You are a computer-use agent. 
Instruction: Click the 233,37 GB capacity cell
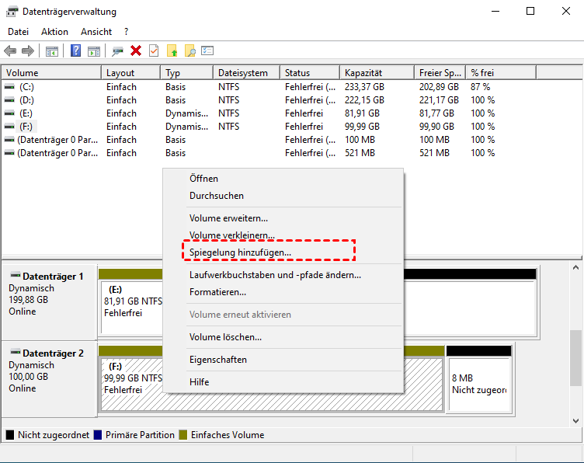point(364,87)
